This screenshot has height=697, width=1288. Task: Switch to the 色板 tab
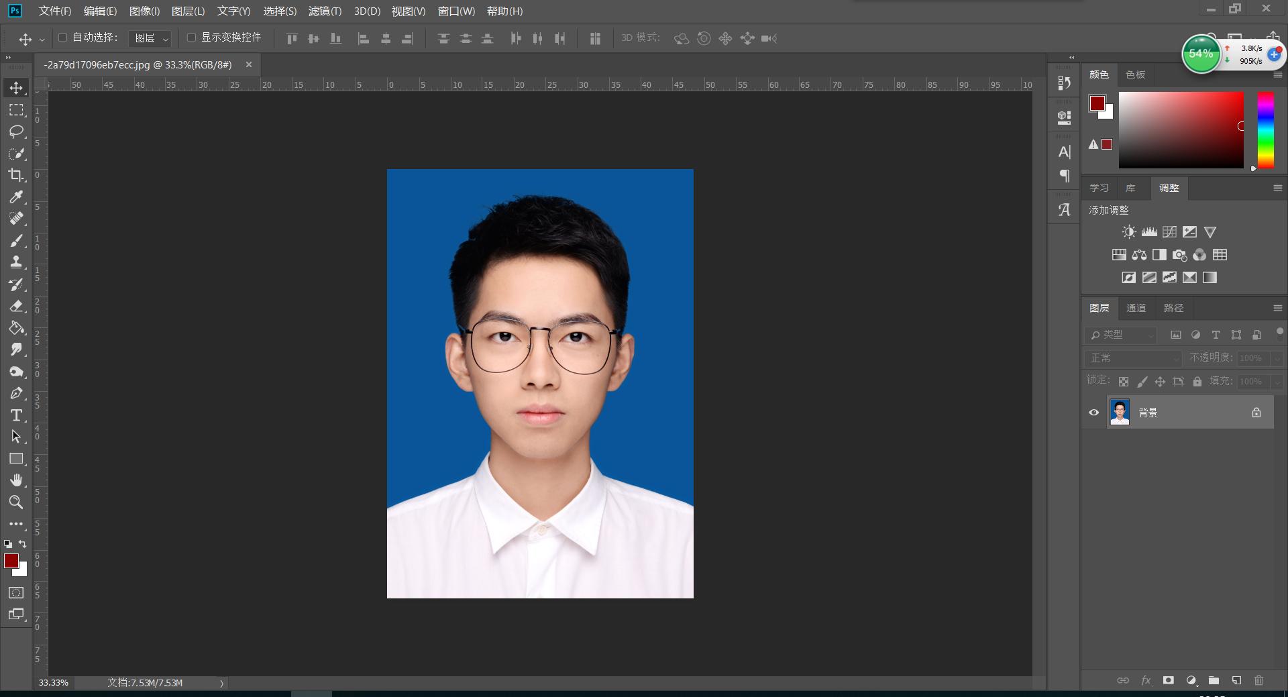tap(1135, 74)
